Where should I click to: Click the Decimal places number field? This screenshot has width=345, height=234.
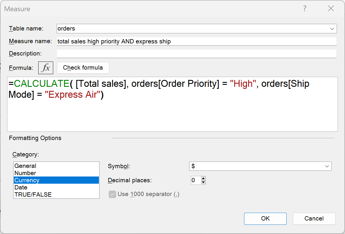tap(195, 181)
